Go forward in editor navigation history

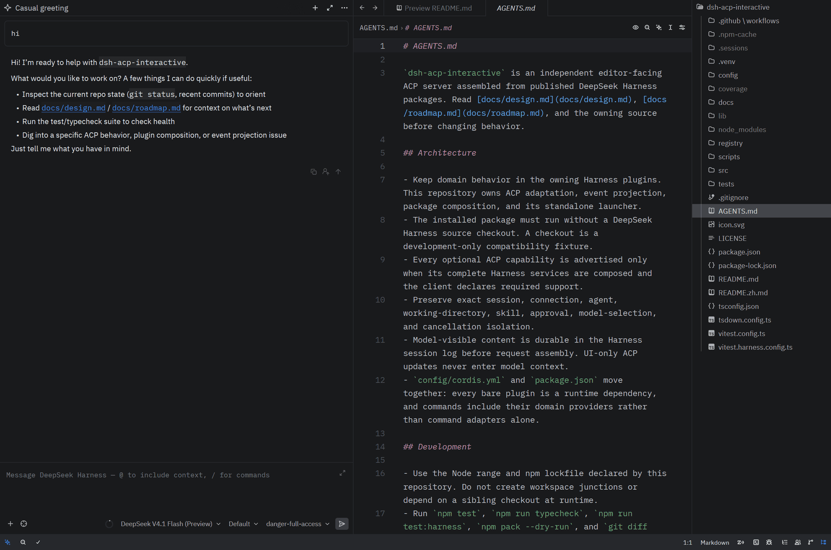coord(375,8)
